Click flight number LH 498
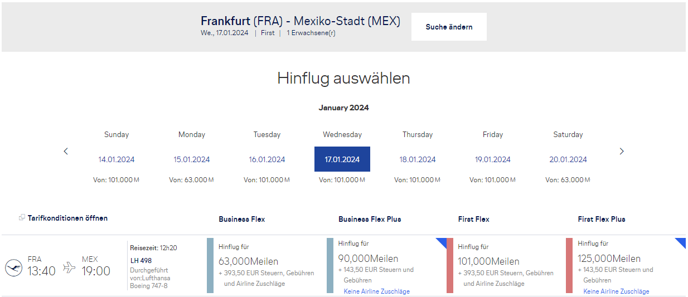This screenshot has width=688, height=297. tap(141, 260)
